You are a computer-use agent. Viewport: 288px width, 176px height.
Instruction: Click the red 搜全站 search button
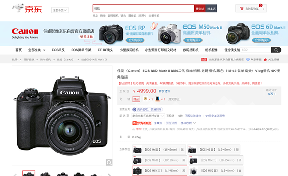[200, 9]
